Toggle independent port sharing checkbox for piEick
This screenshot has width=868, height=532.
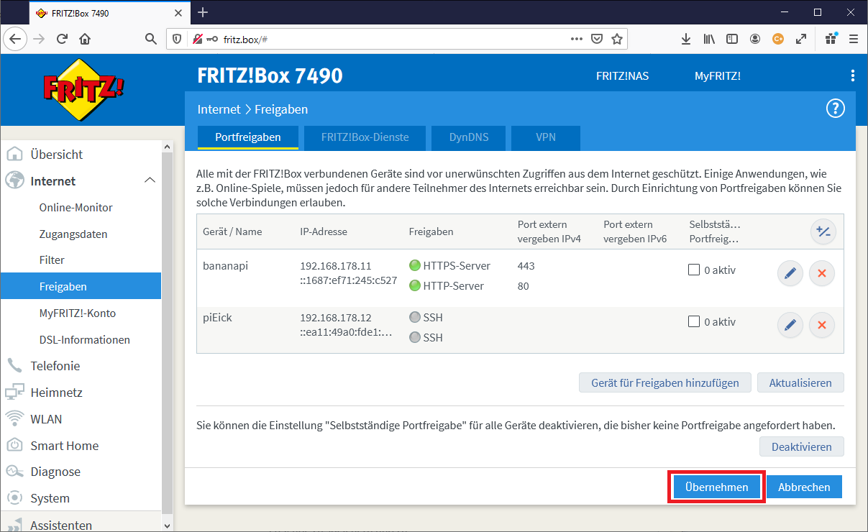coord(694,321)
